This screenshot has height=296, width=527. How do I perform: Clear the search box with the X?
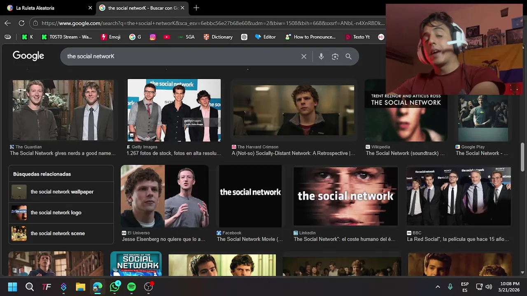tap(304, 56)
